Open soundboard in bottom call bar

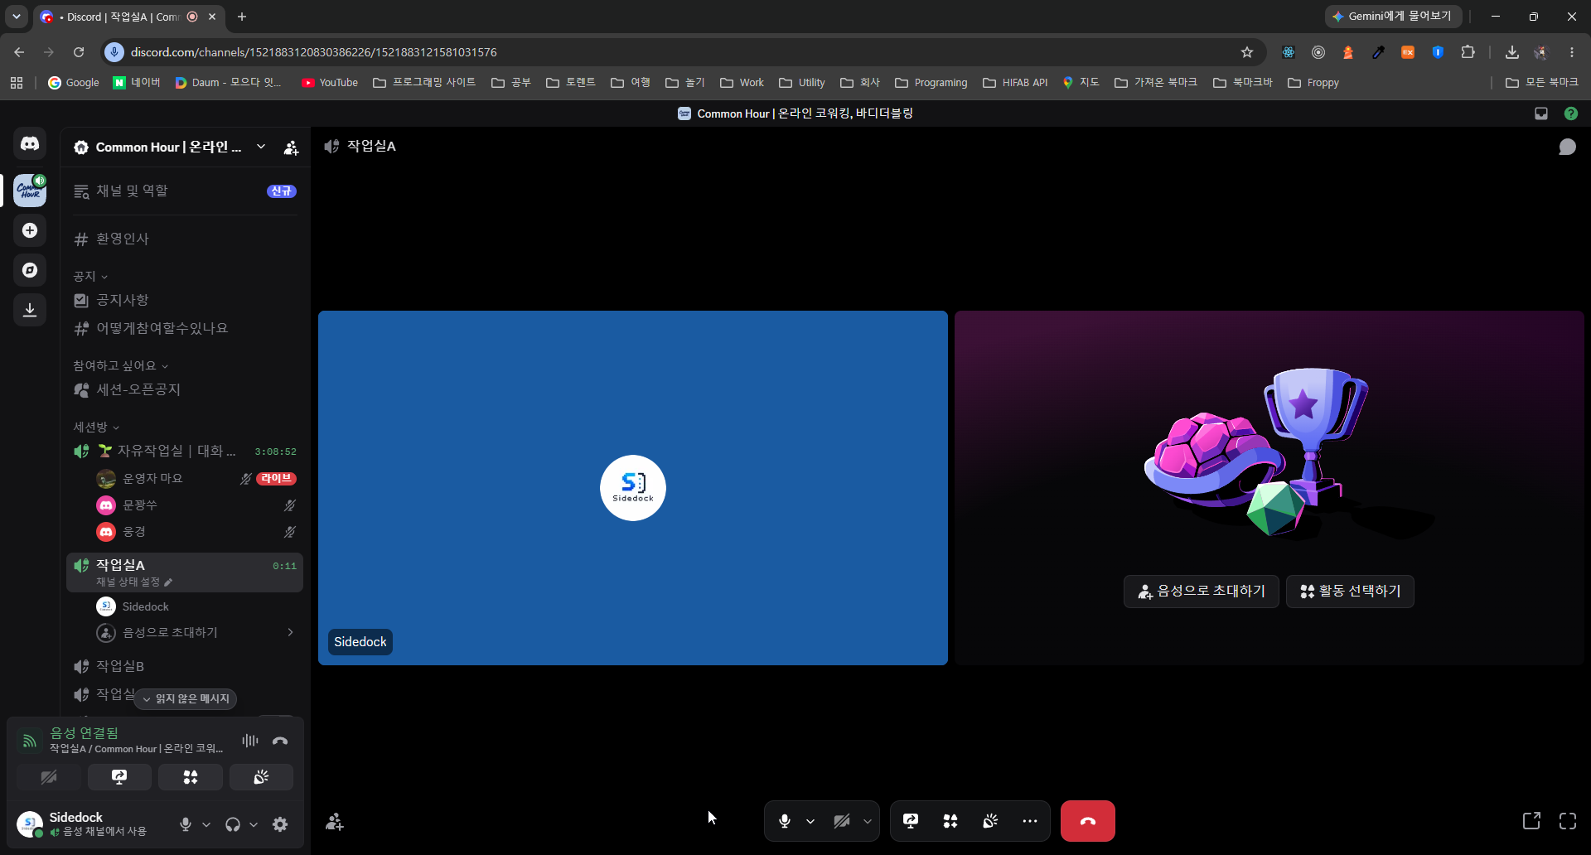click(x=990, y=821)
